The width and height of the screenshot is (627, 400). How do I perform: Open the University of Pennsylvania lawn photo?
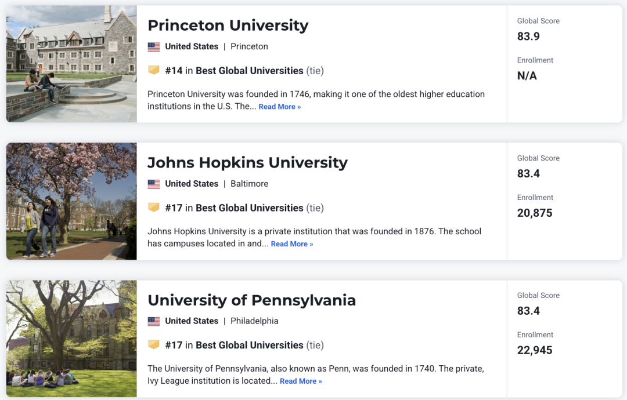tap(71, 339)
